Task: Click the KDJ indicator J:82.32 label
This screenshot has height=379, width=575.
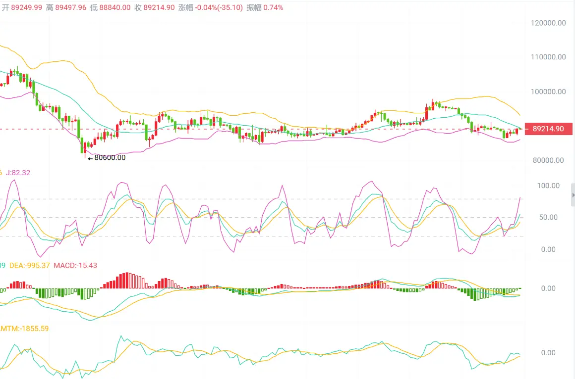Action: coord(18,173)
